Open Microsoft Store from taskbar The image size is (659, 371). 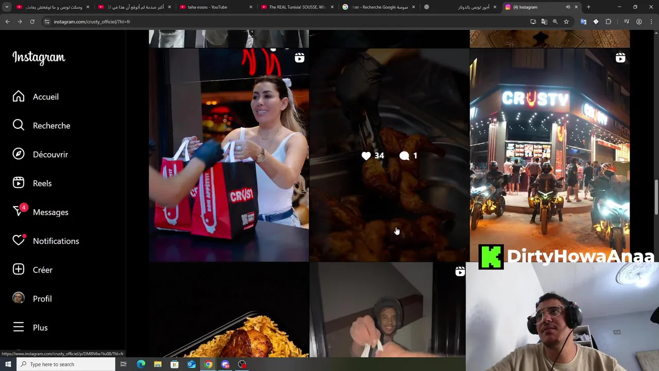click(x=175, y=364)
